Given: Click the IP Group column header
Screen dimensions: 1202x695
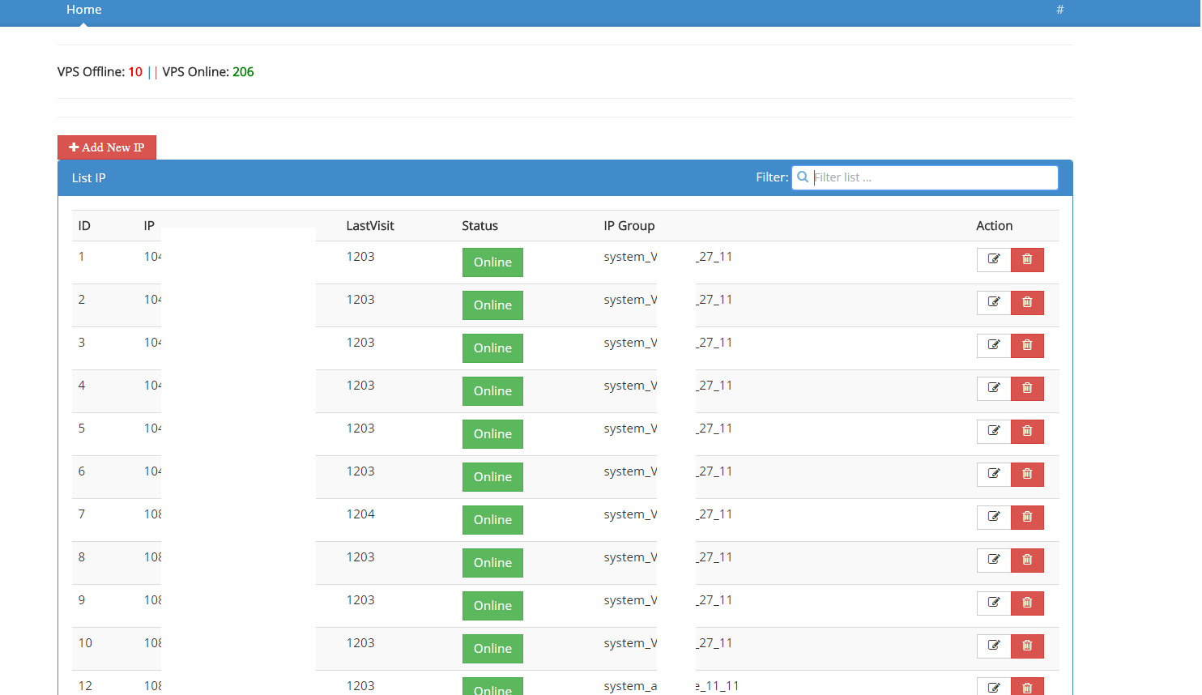Looking at the screenshot, I should pos(629,226).
